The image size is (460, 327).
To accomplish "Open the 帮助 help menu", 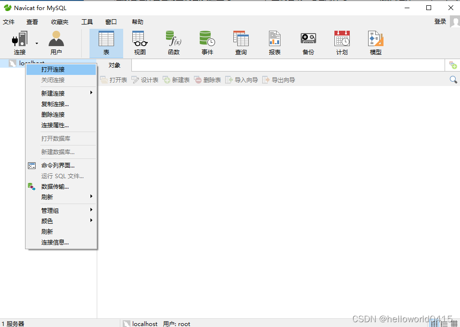I will click(x=137, y=22).
